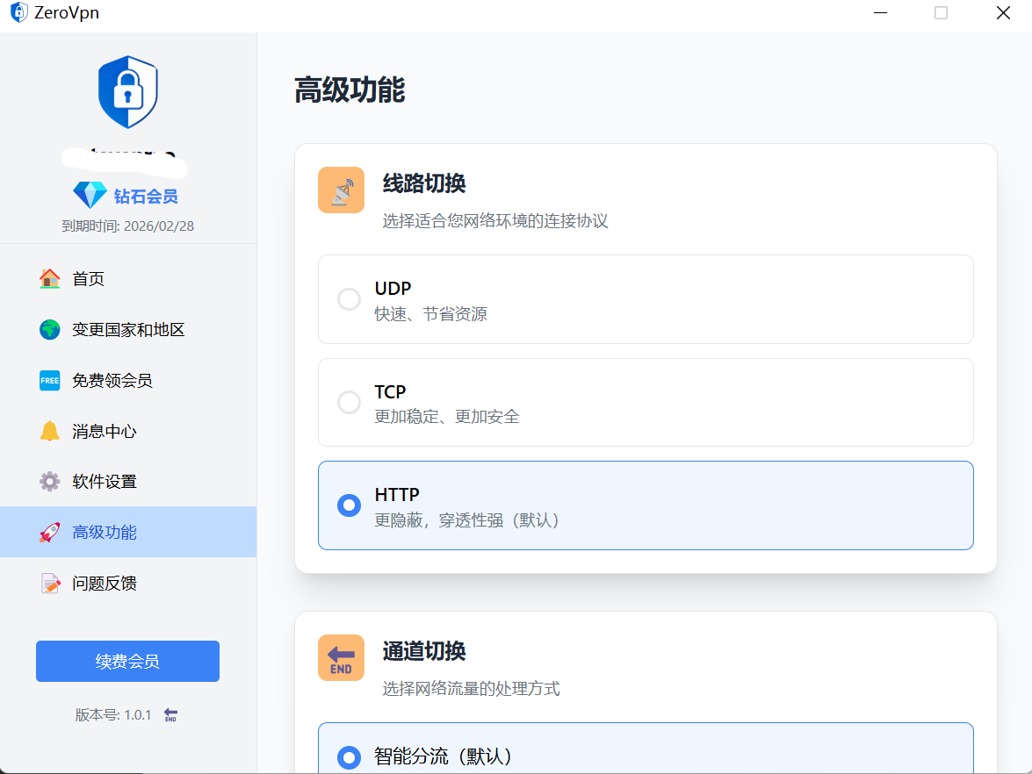Select the rocket icon for 高级功能
Image resolution: width=1032 pixels, height=774 pixels.
50,532
